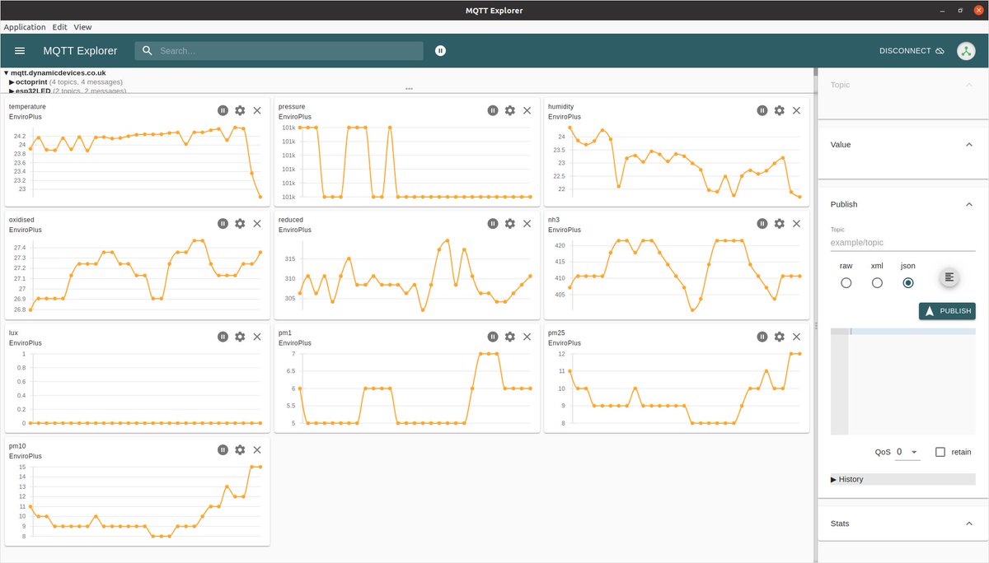Pause the oxidised chart
The height and width of the screenshot is (563, 989).
pyautogui.click(x=223, y=223)
